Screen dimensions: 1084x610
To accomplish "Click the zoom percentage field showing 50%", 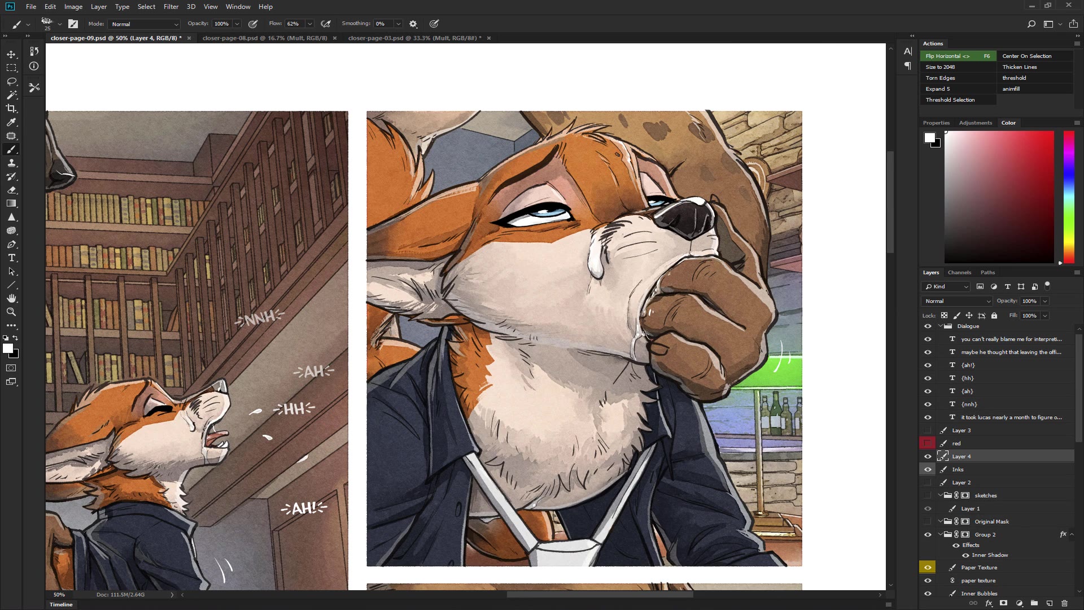I will click(59, 595).
